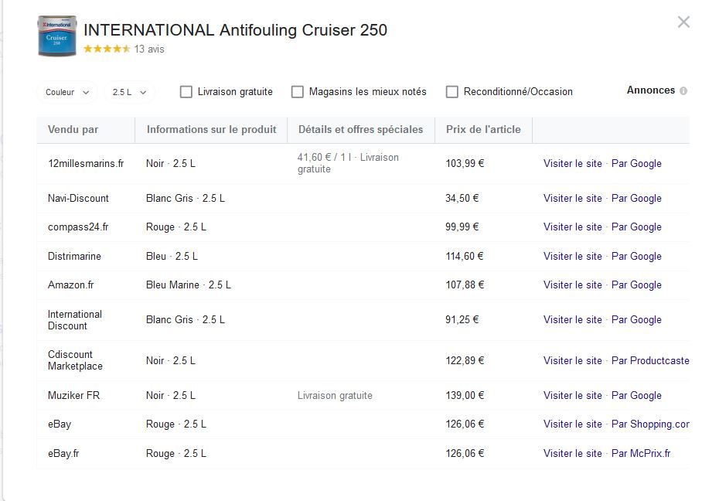Click the 122,89 € price
The height and width of the screenshot is (501, 719).
[x=465, y=361]
